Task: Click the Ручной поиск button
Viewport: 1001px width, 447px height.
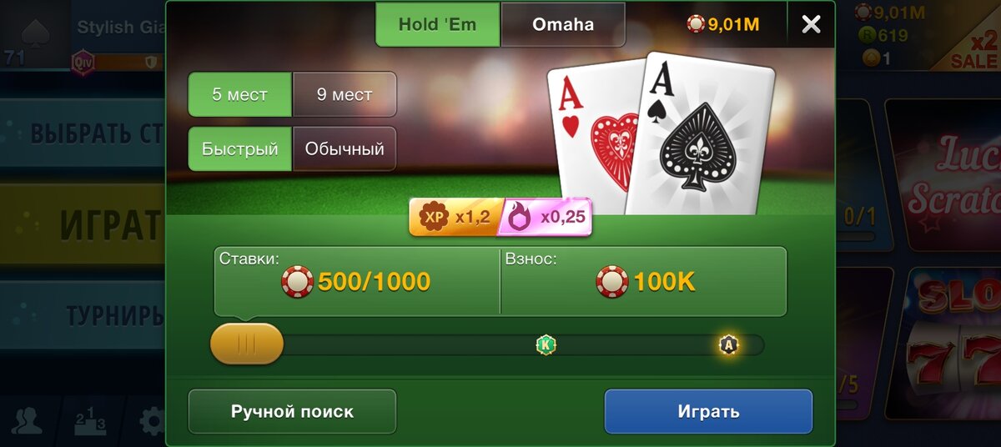Action: point(292,411)
